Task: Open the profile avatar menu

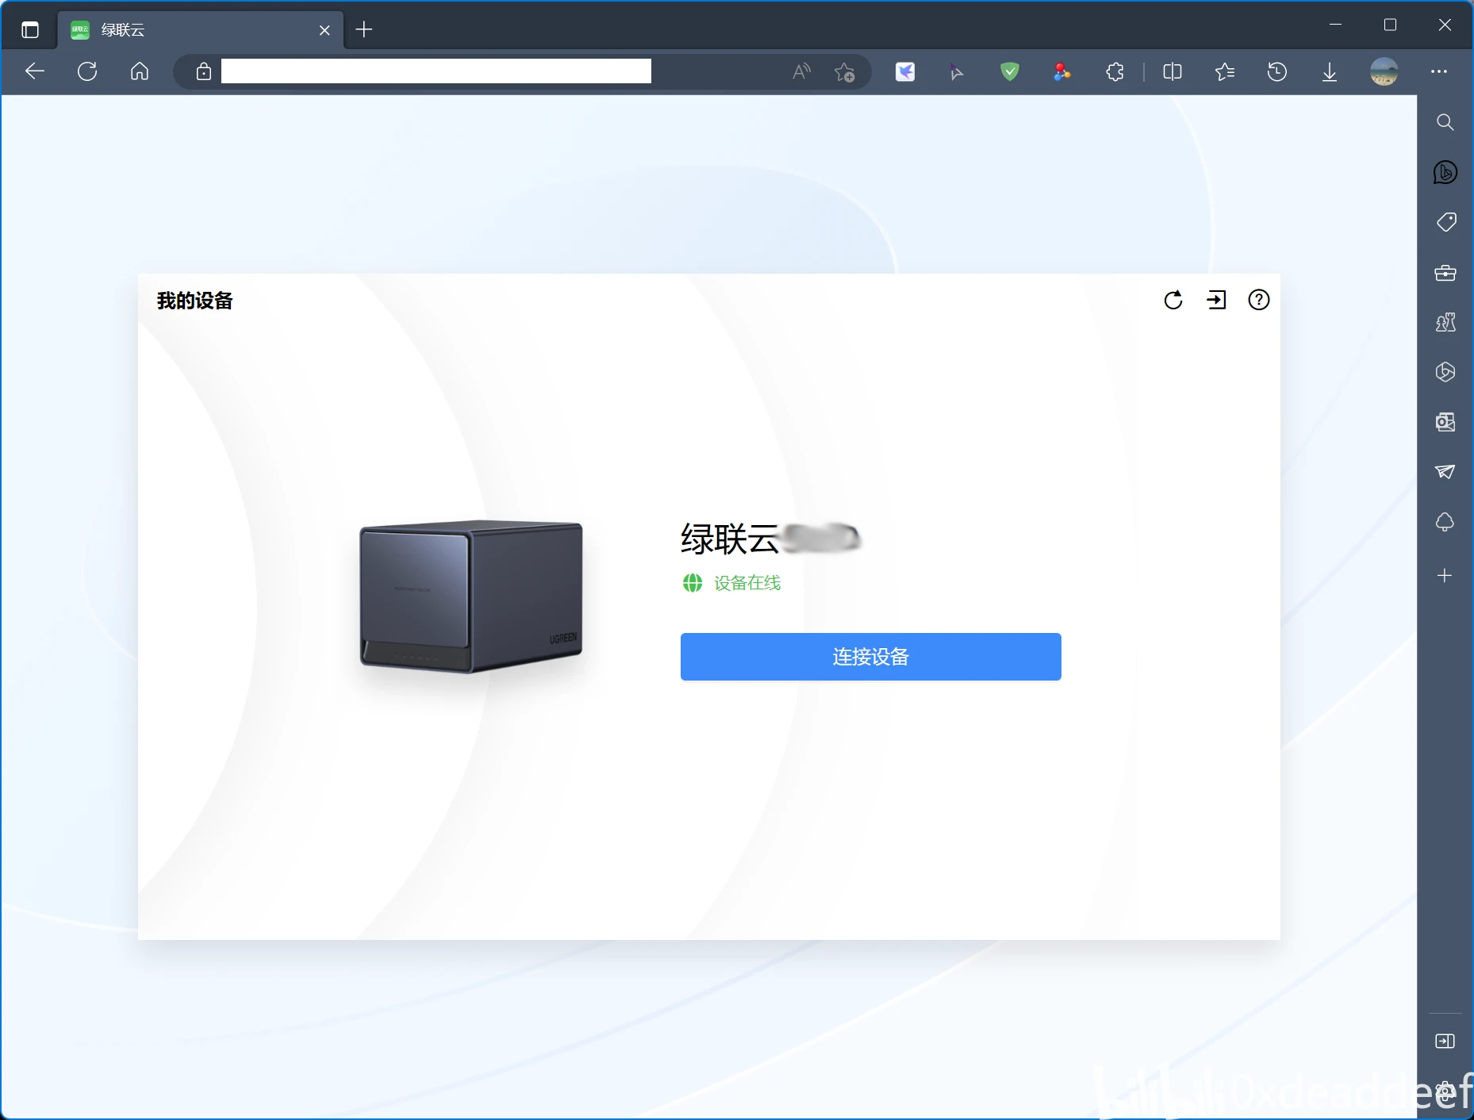Action: tap(1384, 71)
